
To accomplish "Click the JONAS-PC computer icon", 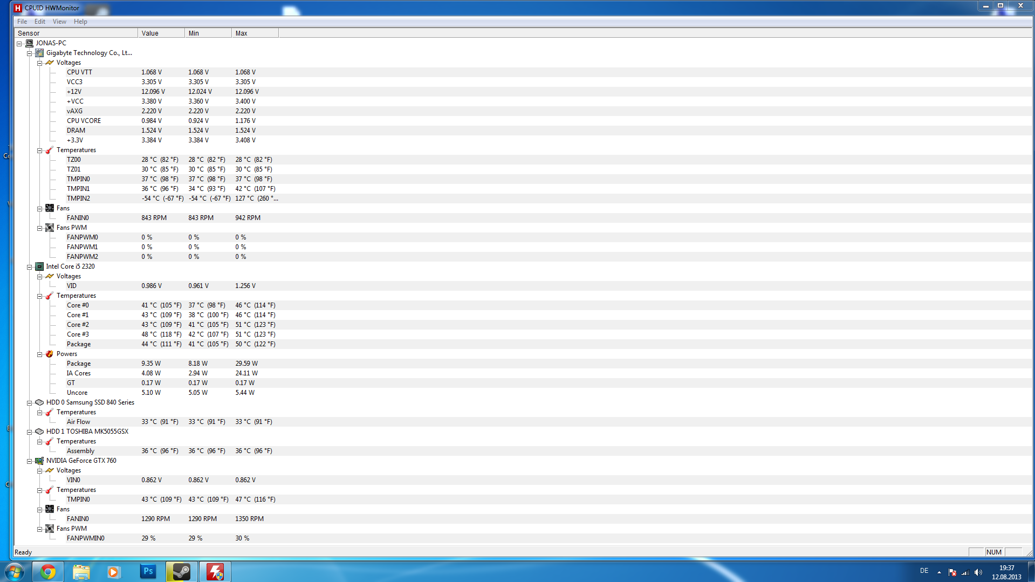I will pos(29,43).
